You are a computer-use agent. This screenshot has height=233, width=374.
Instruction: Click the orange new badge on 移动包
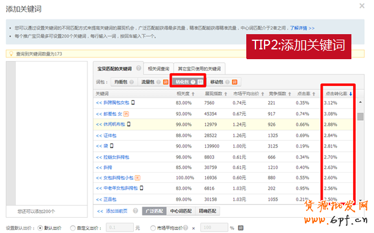coord(235,82)
